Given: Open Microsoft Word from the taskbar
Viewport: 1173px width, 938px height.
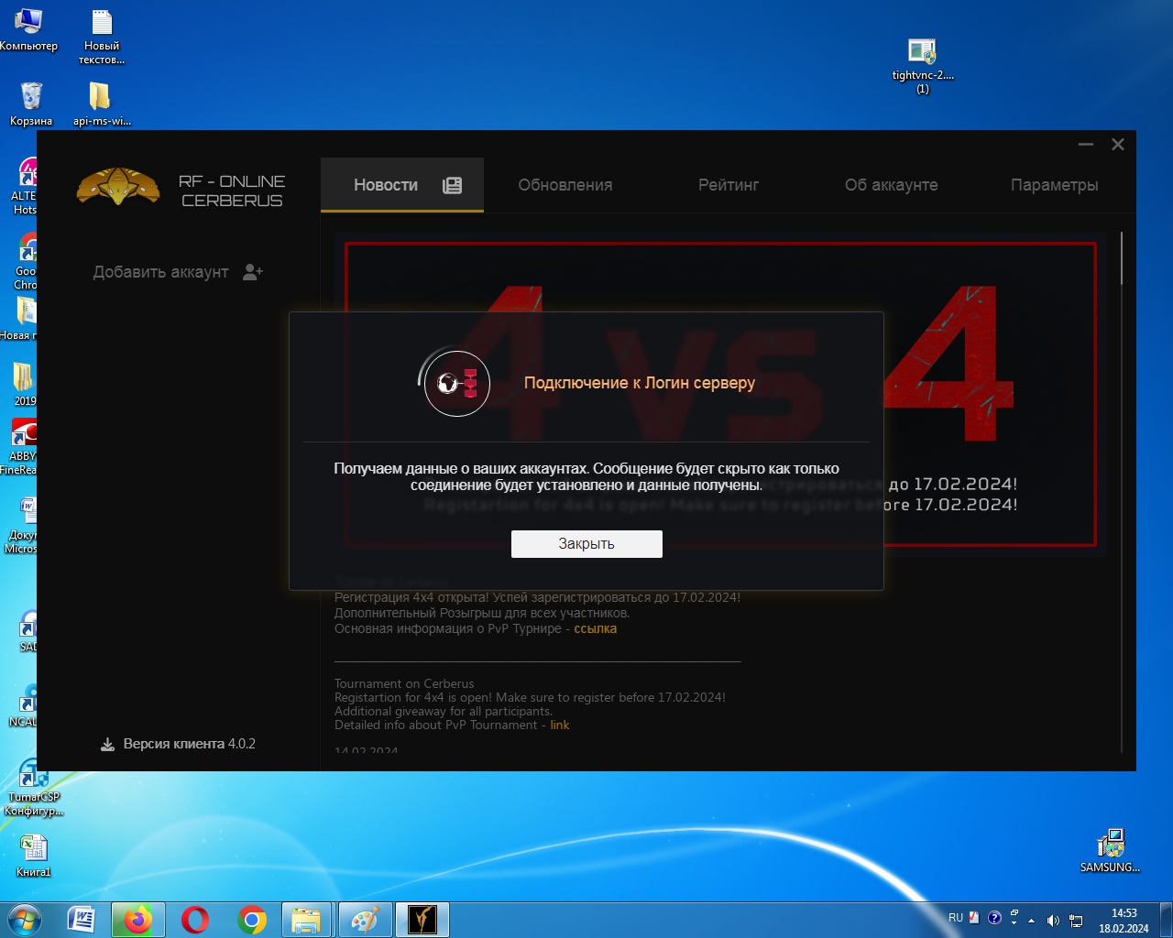Looking at the screenshot, I should (82, 920).
